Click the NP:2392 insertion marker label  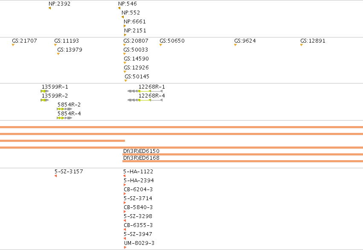pyautogui.click(x=59, y=4)
